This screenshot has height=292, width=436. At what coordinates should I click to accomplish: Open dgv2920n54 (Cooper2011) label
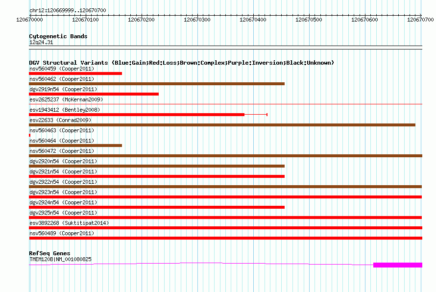(63, 161)
